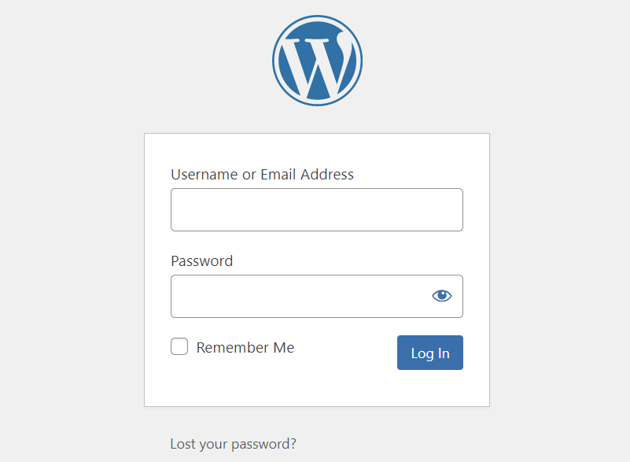Submit the login form with Log In
The image size is (630, 462).
point(429,353)
